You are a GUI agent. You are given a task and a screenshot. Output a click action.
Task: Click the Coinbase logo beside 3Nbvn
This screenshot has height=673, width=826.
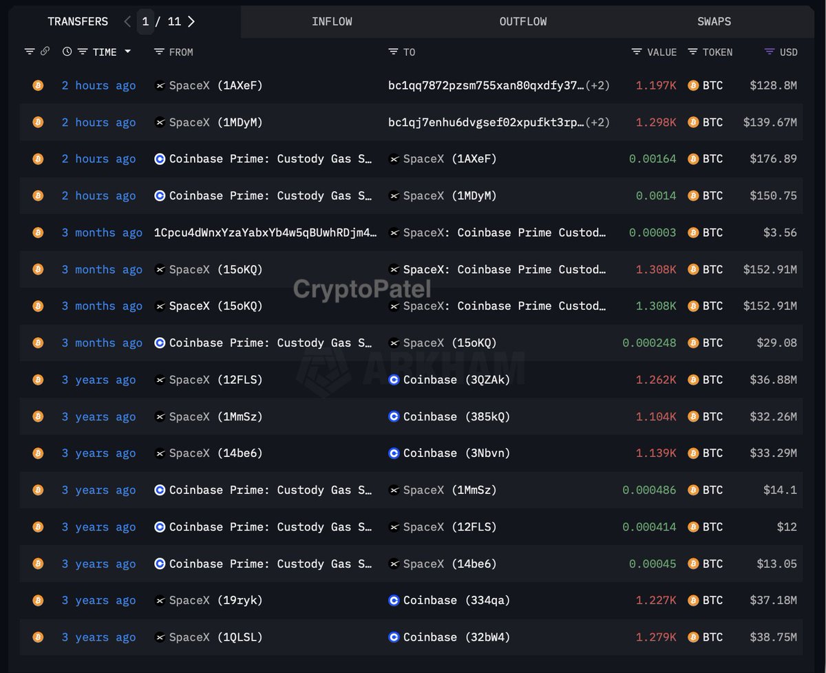394,453
